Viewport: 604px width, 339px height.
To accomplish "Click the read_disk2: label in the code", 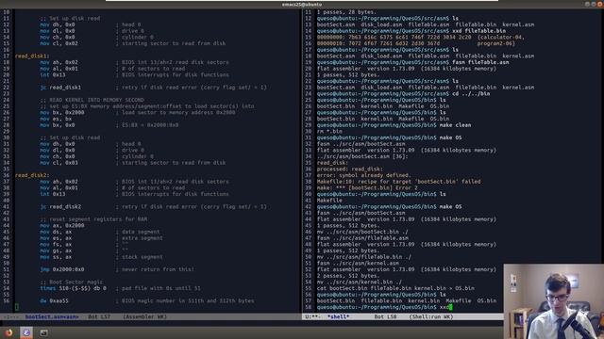I will 32,175.
